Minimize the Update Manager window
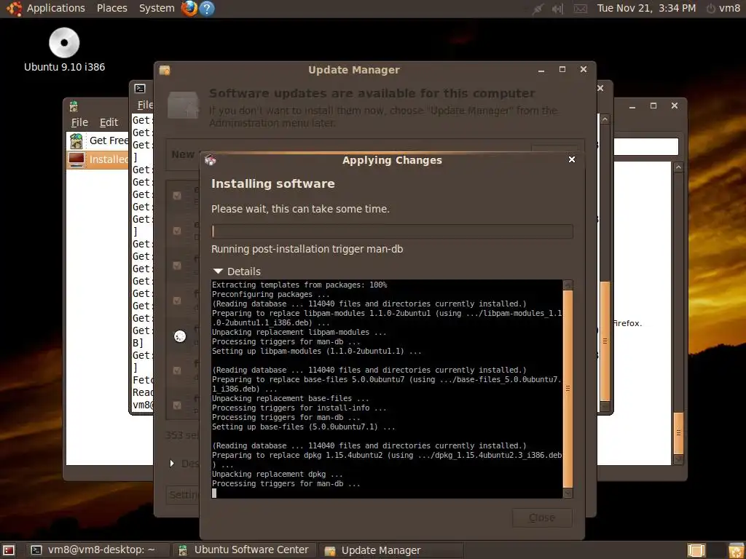The width and height of the screenshot is (746, 559). [541, 70]
